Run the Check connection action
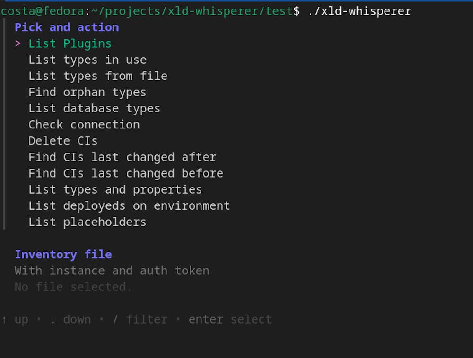 84,124
